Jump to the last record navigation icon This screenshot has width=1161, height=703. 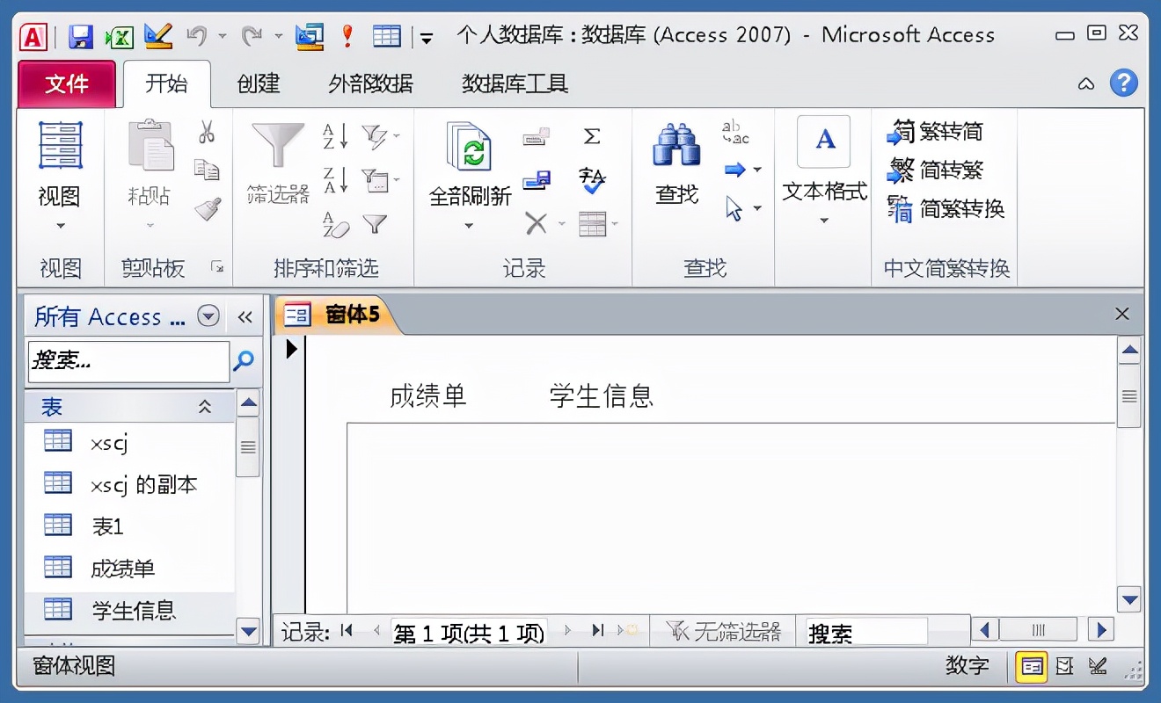coord(599,630)
